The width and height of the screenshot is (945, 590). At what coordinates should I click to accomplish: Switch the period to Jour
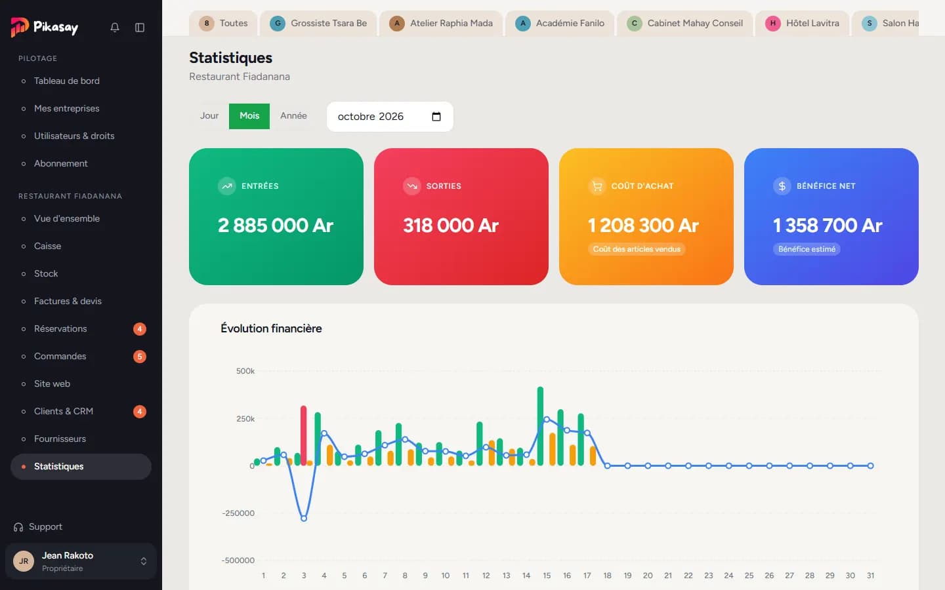coord(209,116)
